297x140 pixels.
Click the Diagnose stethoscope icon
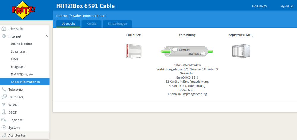tap(4, 120)
